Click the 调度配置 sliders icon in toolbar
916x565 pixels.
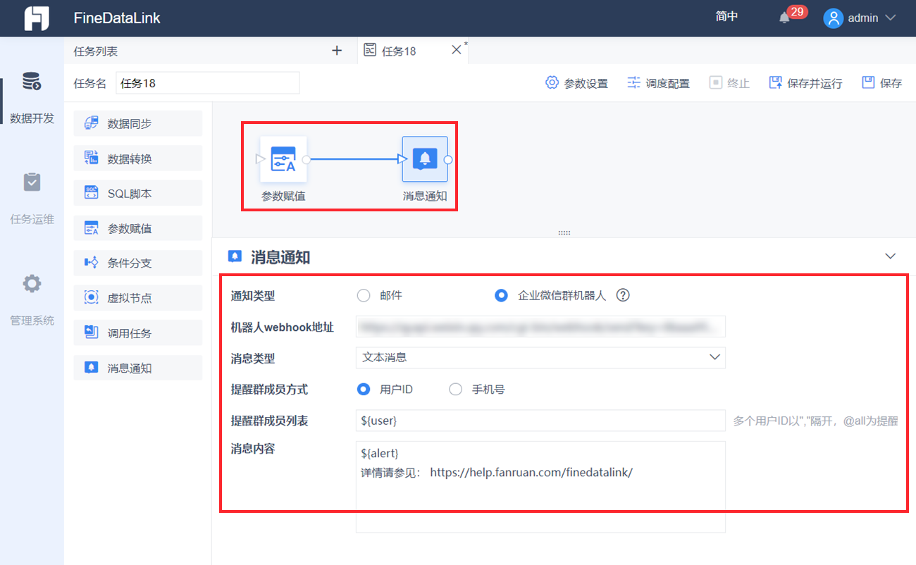(633, 82)
